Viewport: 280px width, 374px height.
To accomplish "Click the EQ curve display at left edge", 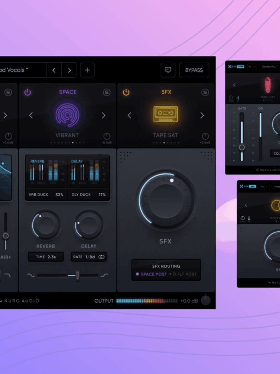I will [x=6, y=178].
